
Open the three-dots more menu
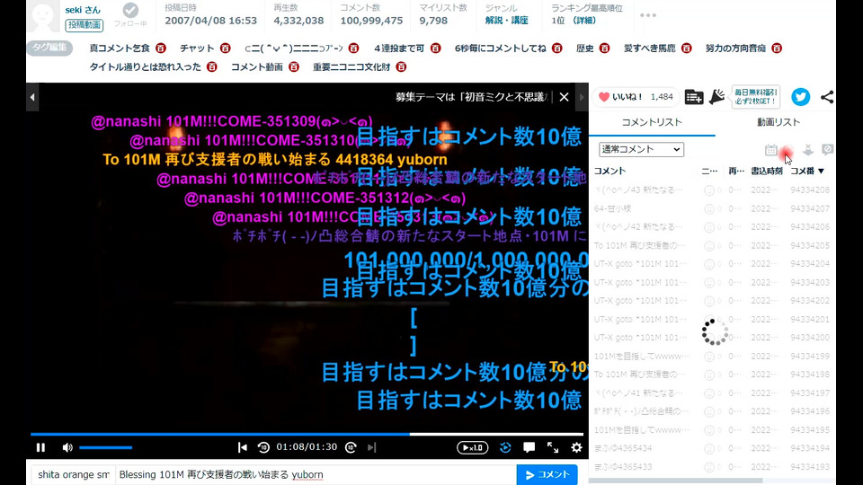[648, 15]
